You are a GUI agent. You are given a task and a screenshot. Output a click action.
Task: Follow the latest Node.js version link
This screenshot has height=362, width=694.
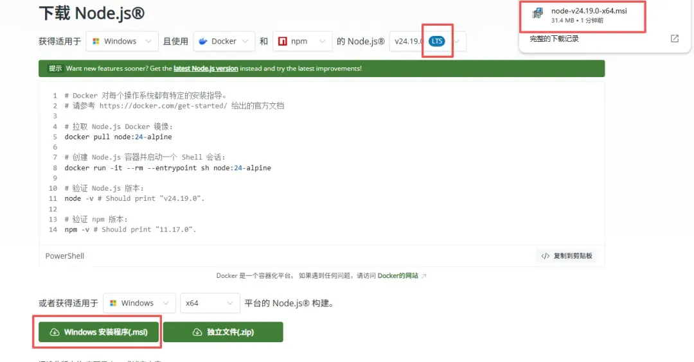[x=206, y=69]
